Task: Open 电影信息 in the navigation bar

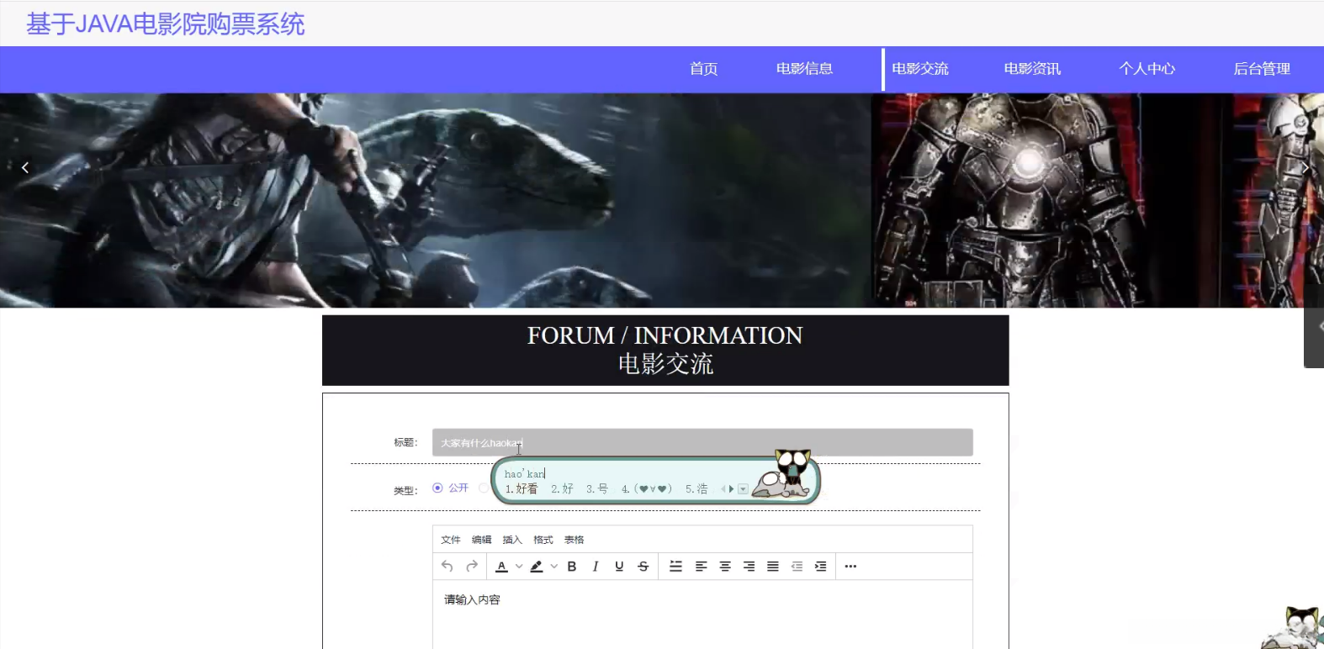Action: click(x=805, y=69)
